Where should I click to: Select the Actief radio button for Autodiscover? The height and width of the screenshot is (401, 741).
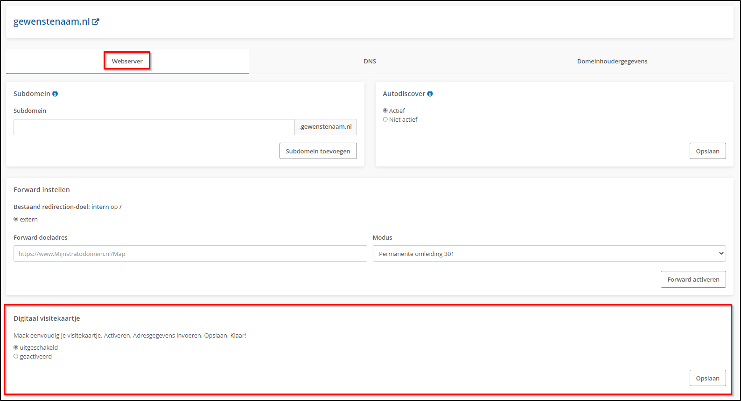(385, 111)
